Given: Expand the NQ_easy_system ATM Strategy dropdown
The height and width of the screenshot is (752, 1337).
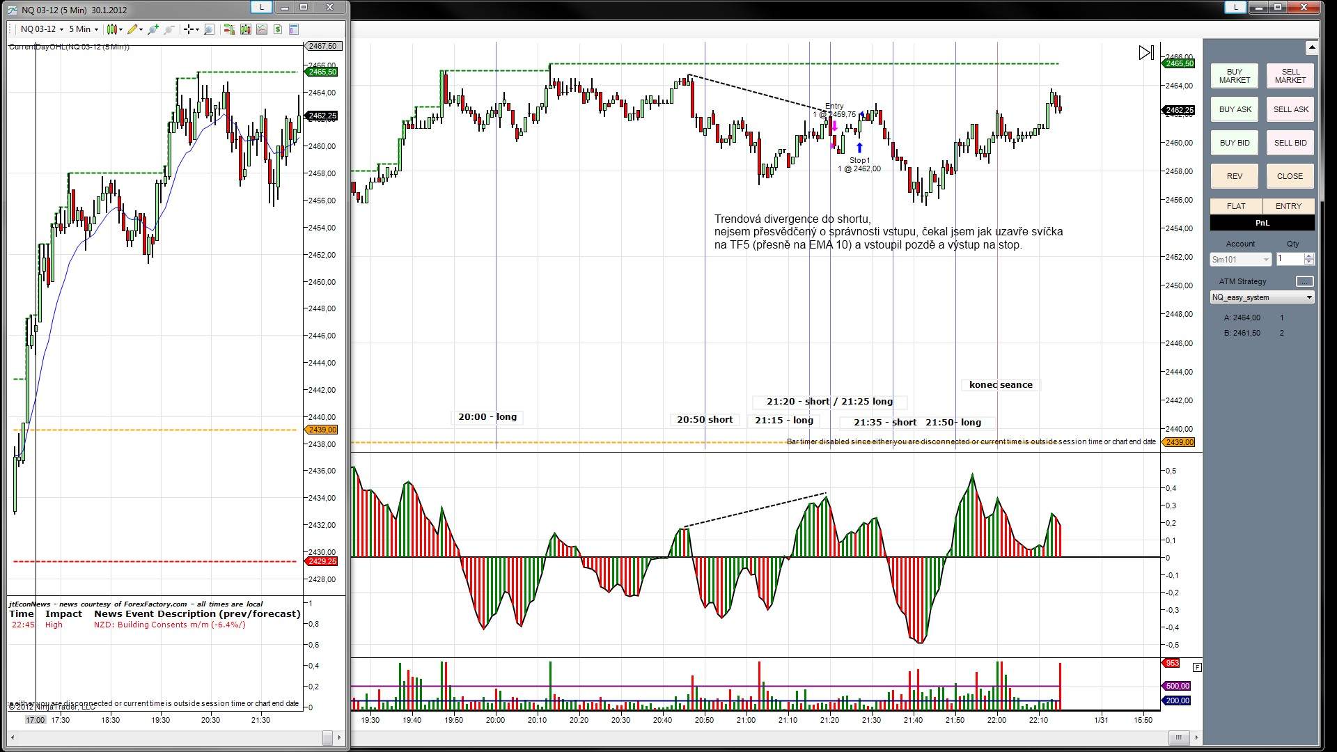Looking at the screenshot, I should click(x=1309, y=297).
